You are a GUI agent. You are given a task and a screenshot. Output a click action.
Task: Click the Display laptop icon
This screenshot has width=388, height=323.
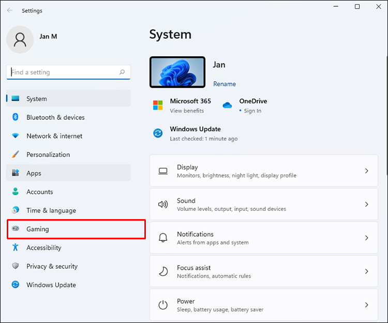point(163,171)
